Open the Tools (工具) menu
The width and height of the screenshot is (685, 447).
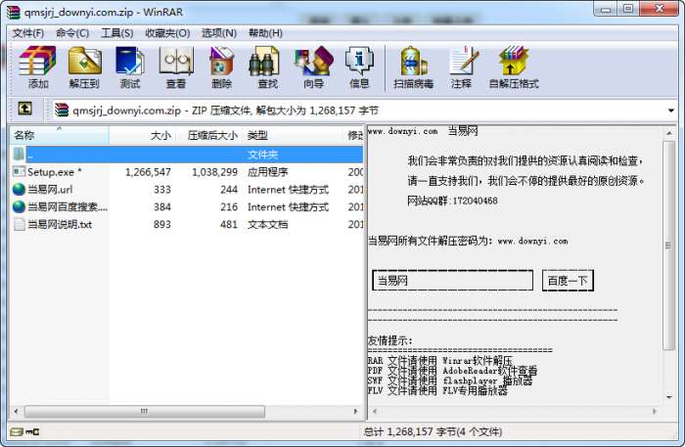click(117, 33)
